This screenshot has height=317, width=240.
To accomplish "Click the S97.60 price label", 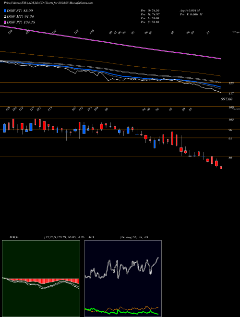I will pyautogui.click(x=226, y=99).
